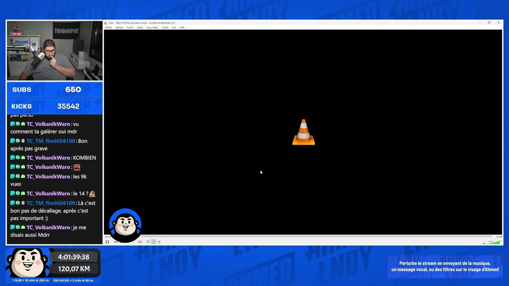Minimize the VLC window
This screenshot has height=286, width=509.
coord(480,23)
